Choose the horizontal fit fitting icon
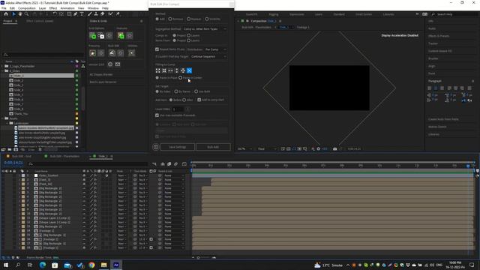This screenshot has height=270, width=480. 170,70
